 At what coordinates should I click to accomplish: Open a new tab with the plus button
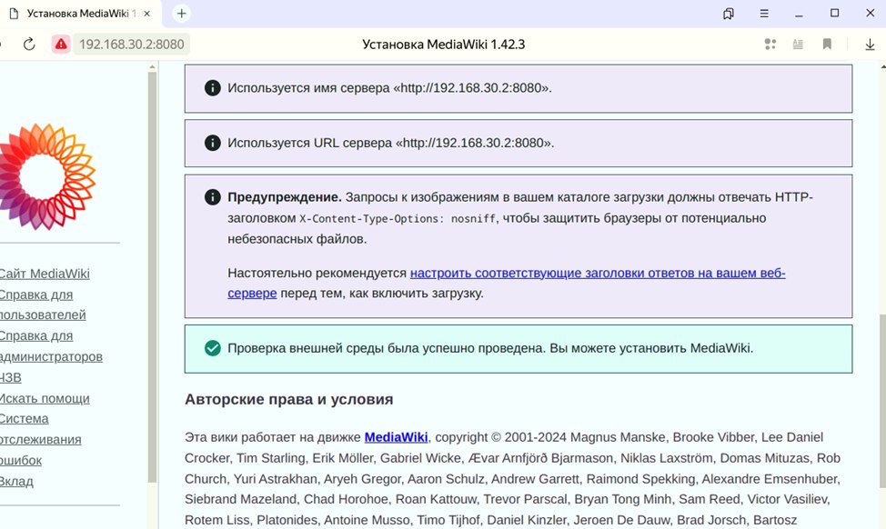pos(181,14)
